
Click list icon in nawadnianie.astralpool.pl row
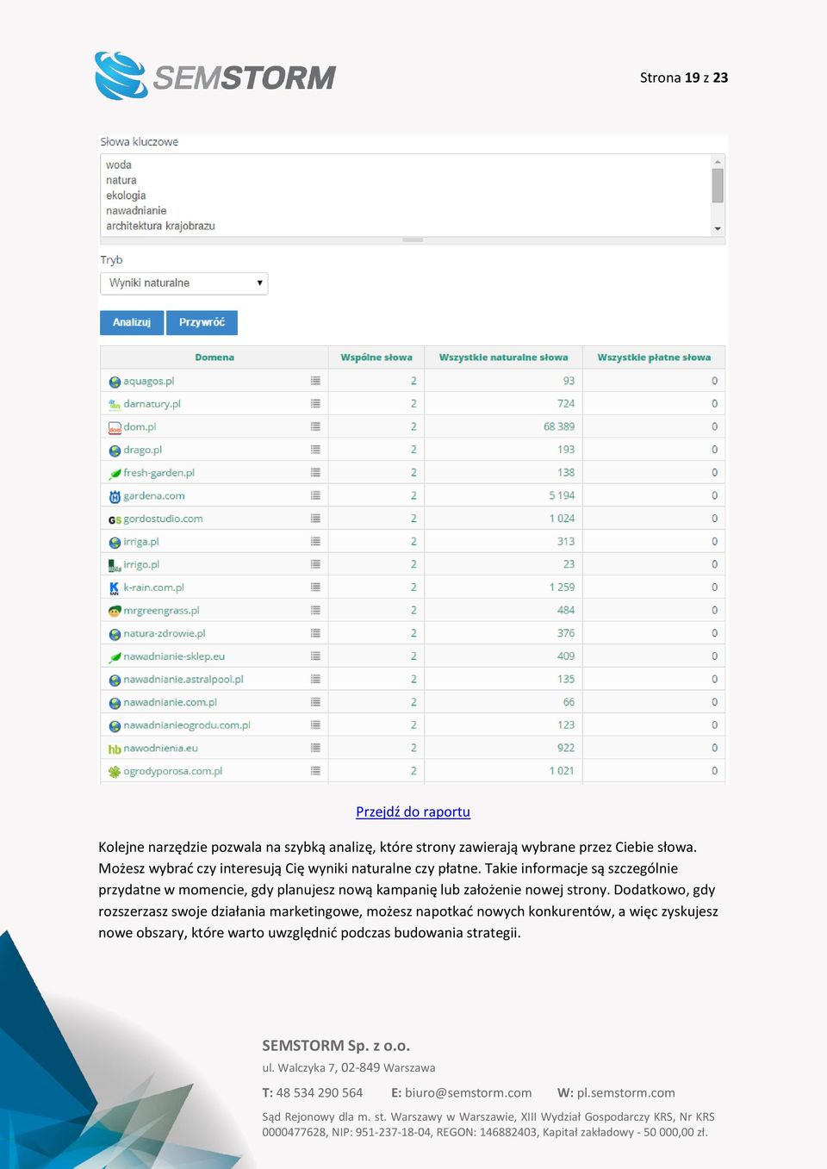click(x=315, y=679)
